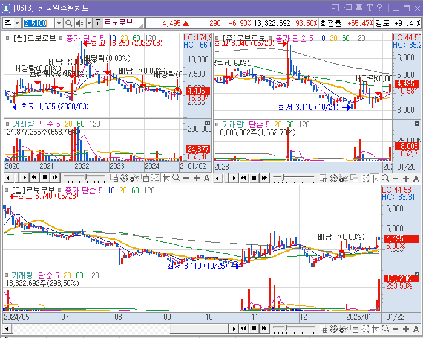This screenshot has height=338, width=423.
Task: Click the pin window icon in title bar
Action: pyautogui.click(x=359, y=8)
